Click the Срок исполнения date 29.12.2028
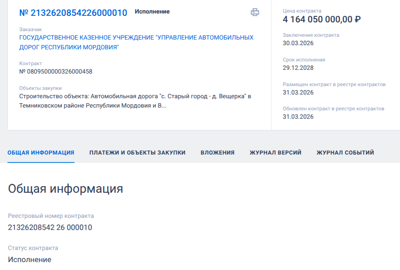This screenshot has width=400, height=270. (x=298, y=67)
